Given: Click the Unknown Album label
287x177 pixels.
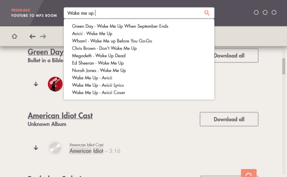Looking at the screenshot, I should pyautogui.click(x=47, y=124).
